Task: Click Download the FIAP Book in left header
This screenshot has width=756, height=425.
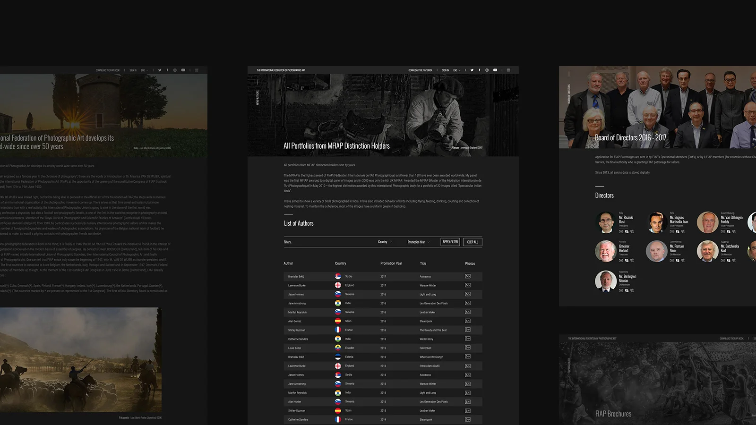Action: point(108,70)
